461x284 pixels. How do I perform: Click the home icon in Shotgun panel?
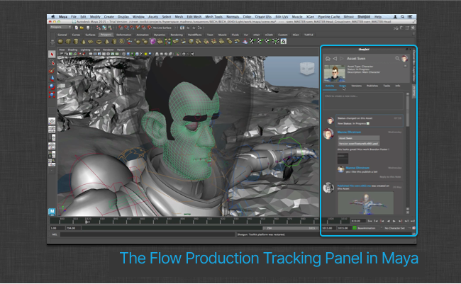pyautogui.click(x=327, y=58)
